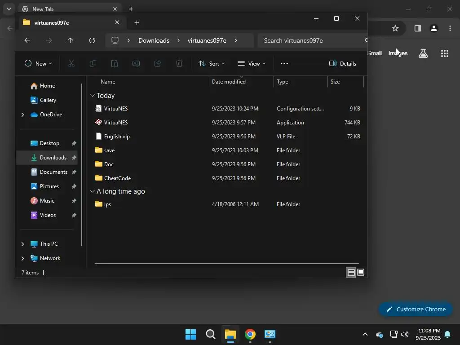Screen dimensions: 460x345
Task: Select Music in navigation pane
Action: 47,201
